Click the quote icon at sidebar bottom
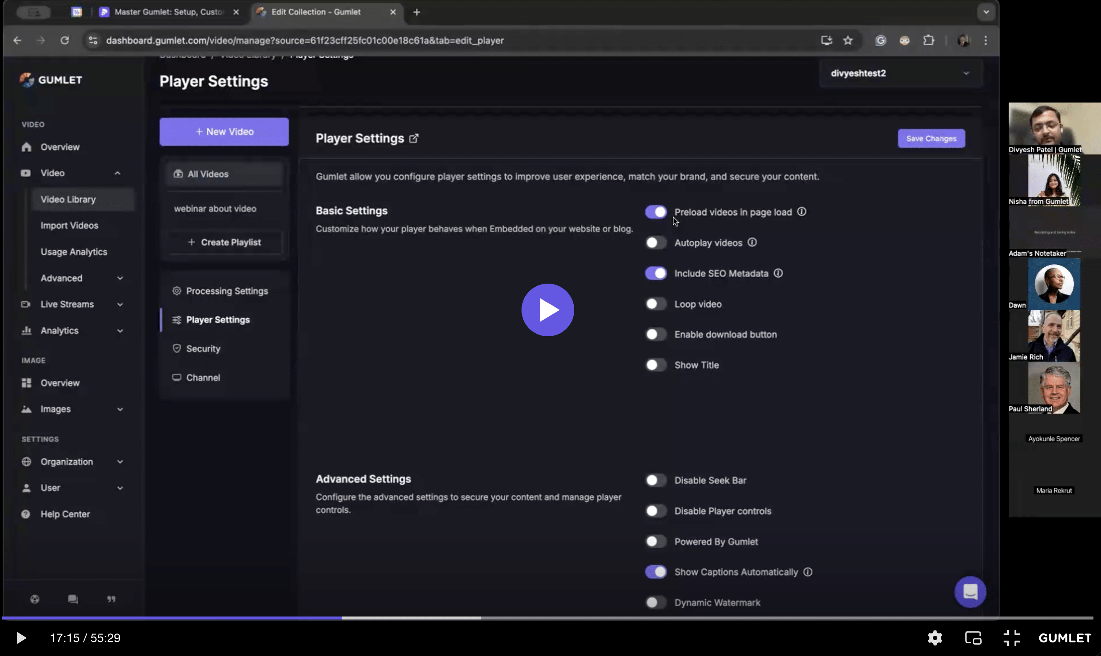The width and height of the screenshot is (1101, 656). (111, 599)
